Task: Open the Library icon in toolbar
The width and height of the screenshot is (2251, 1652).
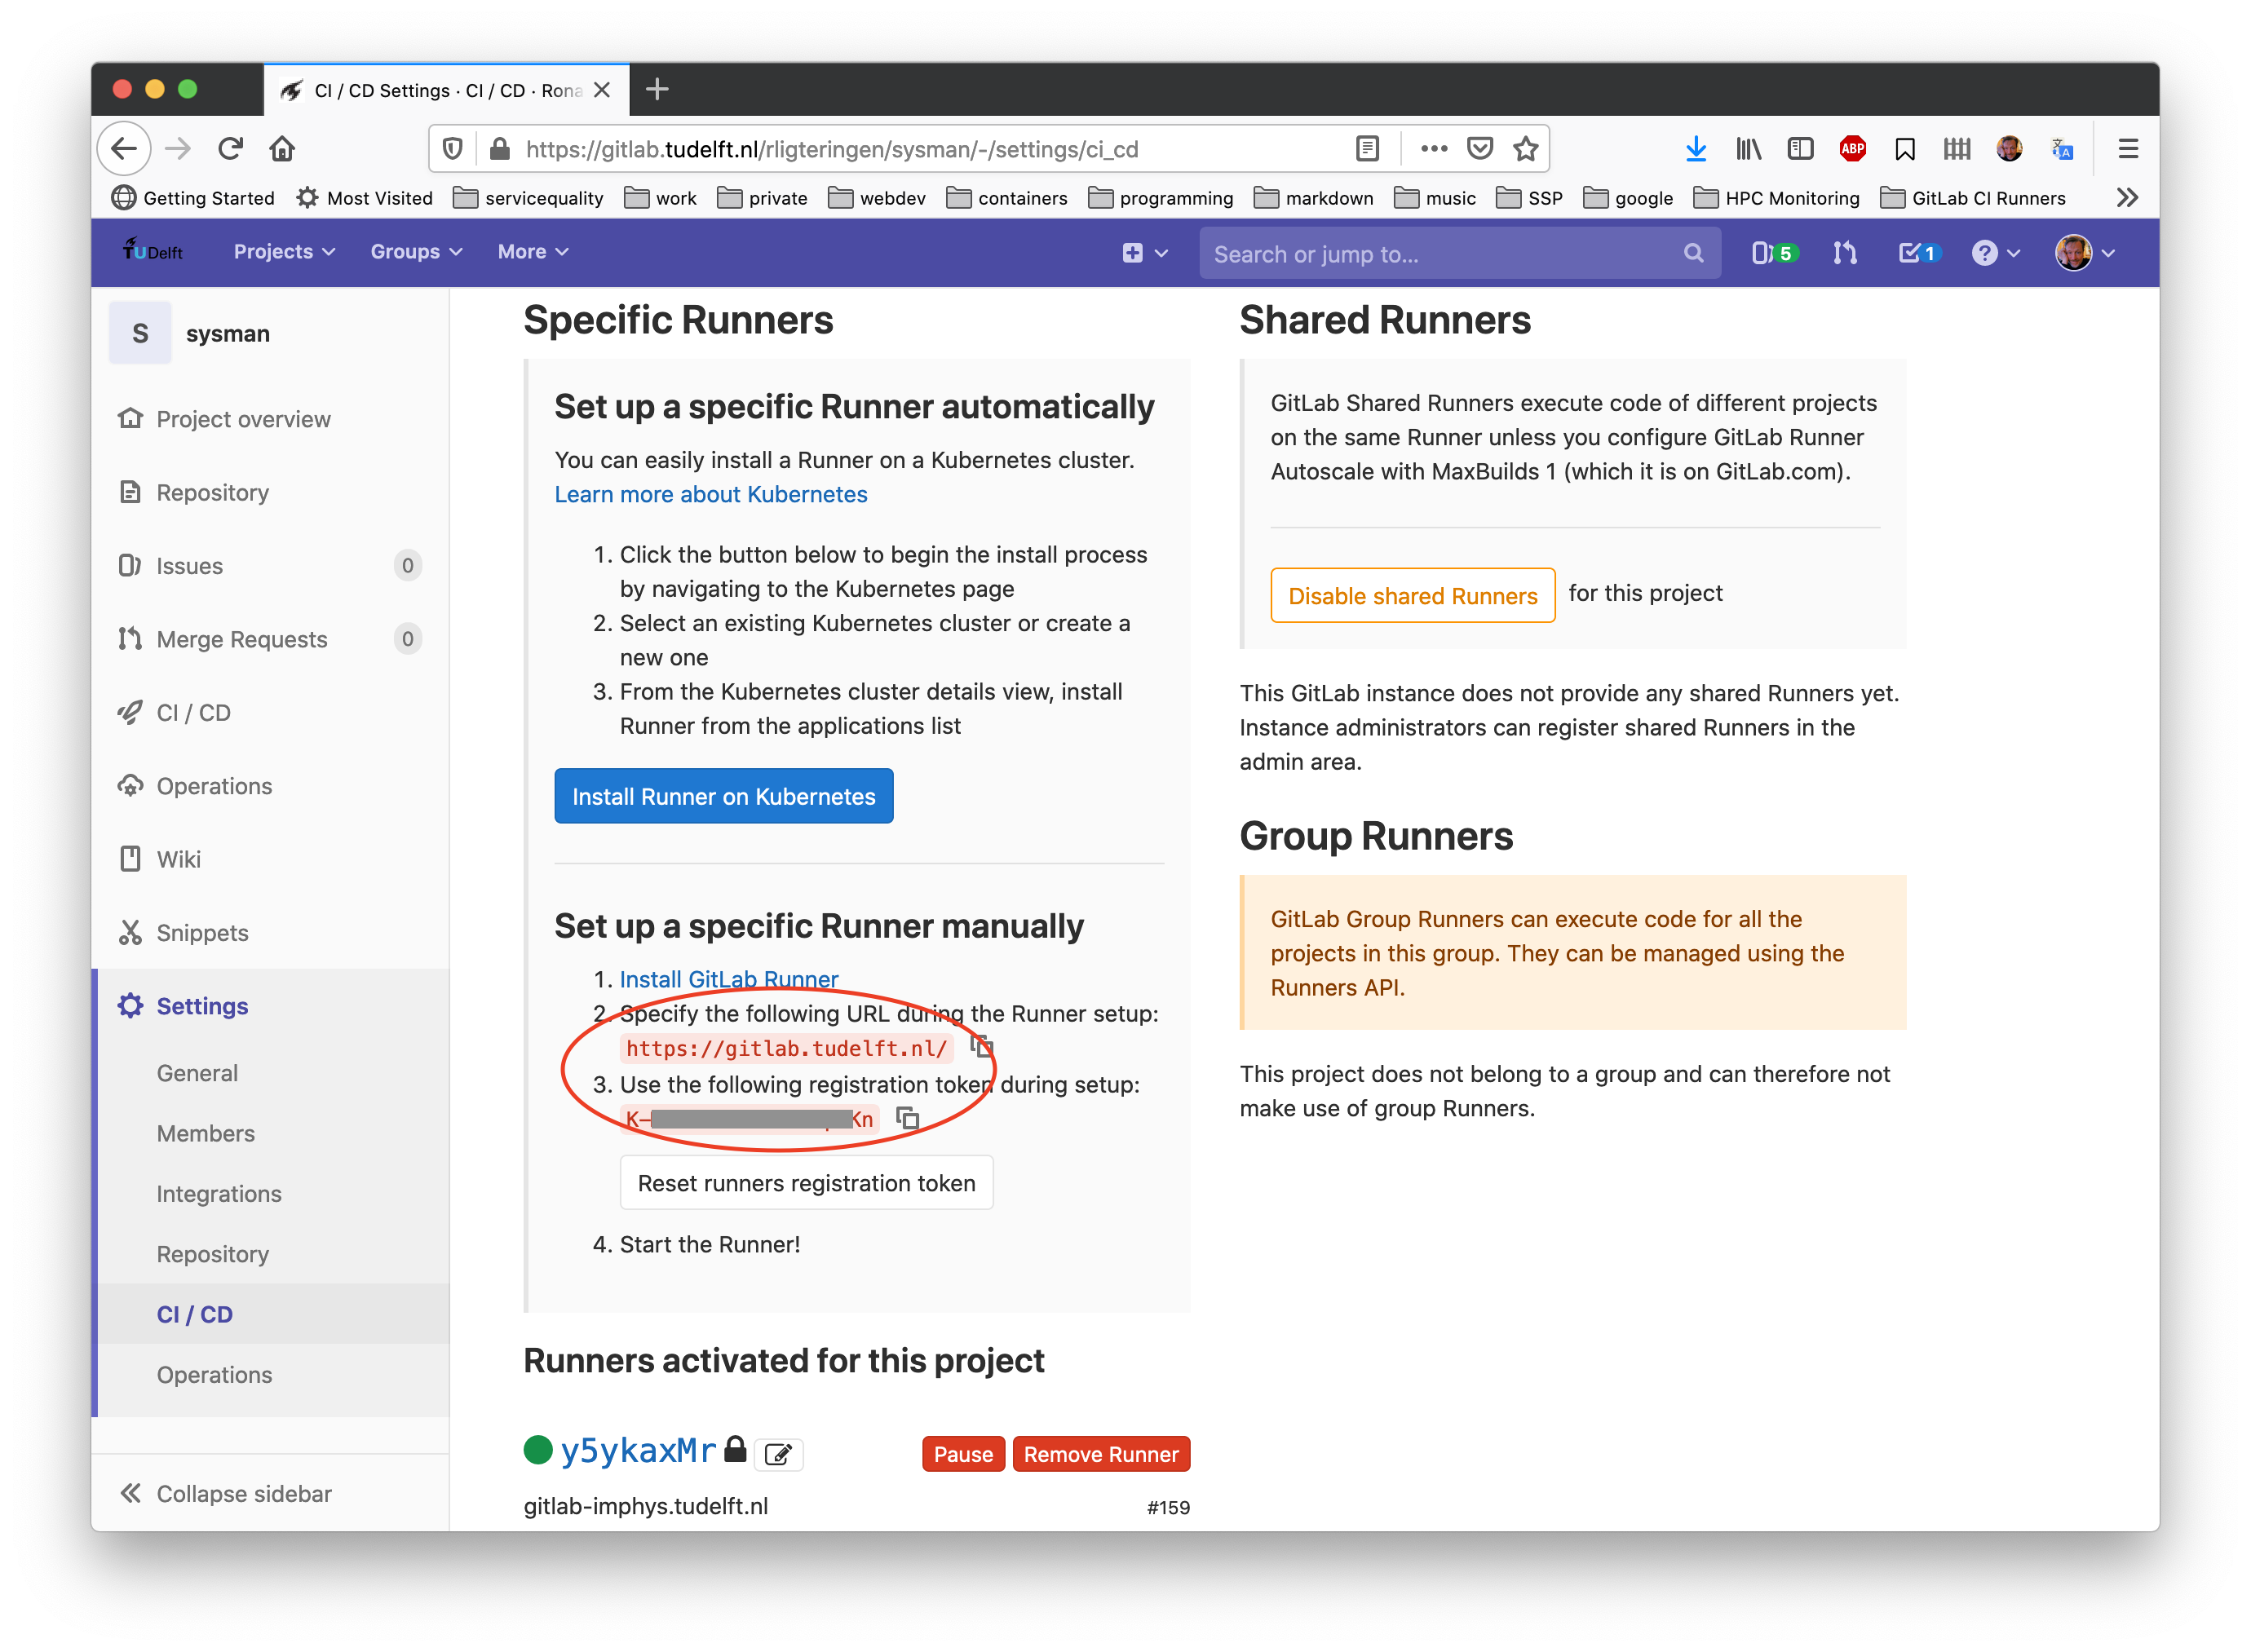Action: [x=1748, y=149]
